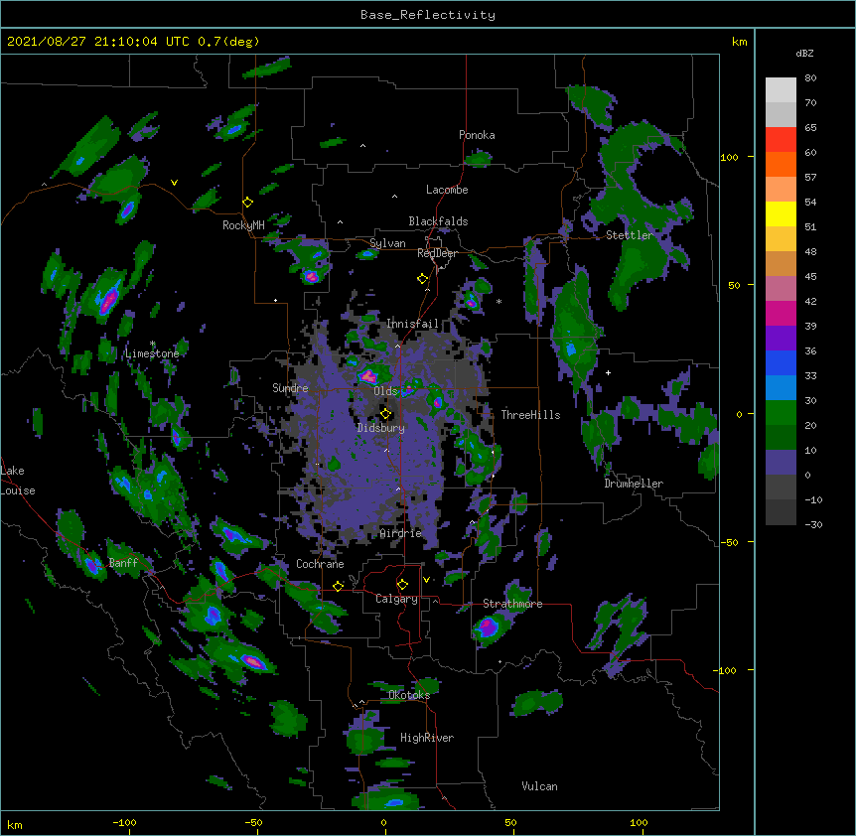The height and width of the screenshot is (836, 856).
Task: Click the RedDeer city label
Action: point(437,253)
